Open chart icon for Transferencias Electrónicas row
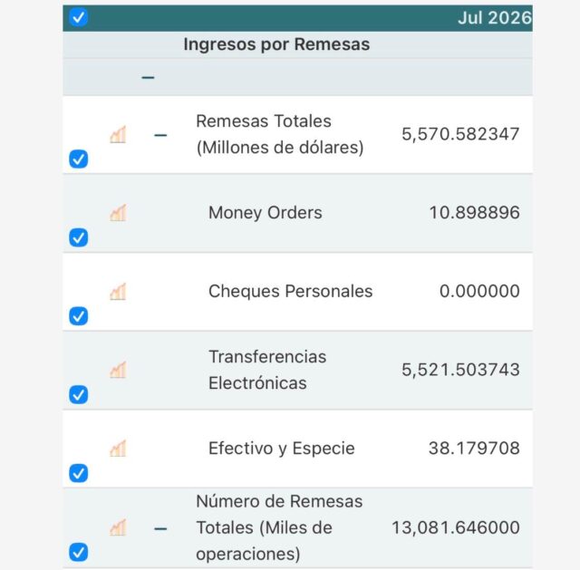 tap(118, 370)
